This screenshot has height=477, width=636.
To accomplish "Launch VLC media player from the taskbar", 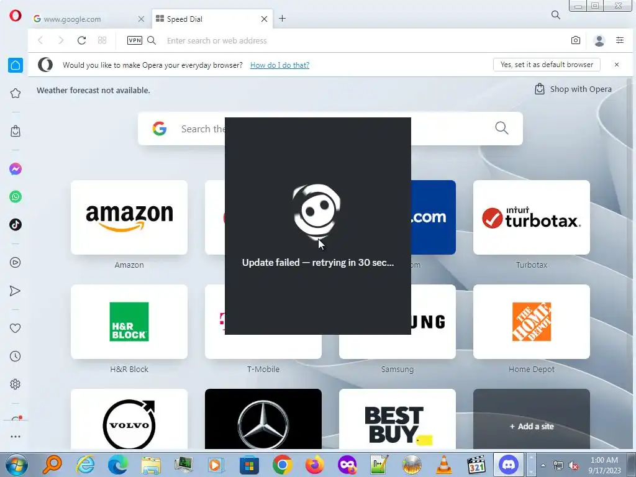I will pyautogui.click(x=443, y=465).
